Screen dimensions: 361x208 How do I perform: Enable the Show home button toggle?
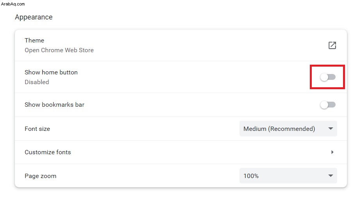[x=328, y=77]
